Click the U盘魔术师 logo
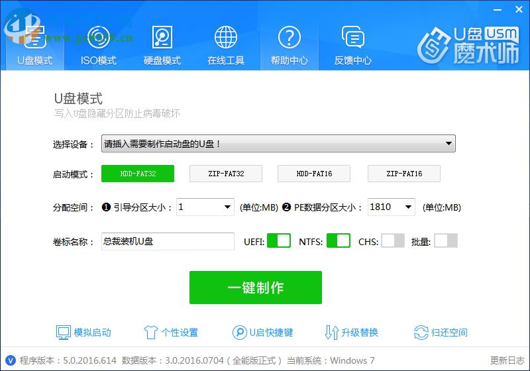Image resolution: width=530 pixels, height=371 pixels. (x=468, y=45)
